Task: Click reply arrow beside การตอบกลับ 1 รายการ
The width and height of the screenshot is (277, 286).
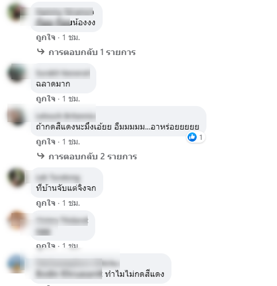Action: [41, 52]
